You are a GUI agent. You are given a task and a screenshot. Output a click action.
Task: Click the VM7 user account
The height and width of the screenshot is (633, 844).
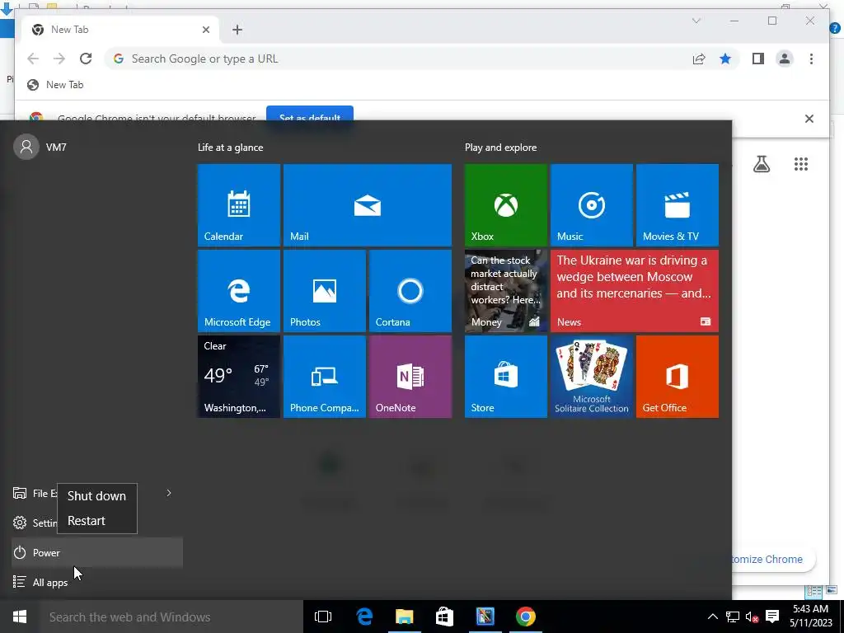(40, 147)
